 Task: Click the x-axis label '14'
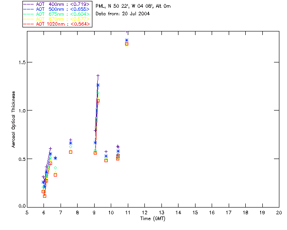point(178,212)
